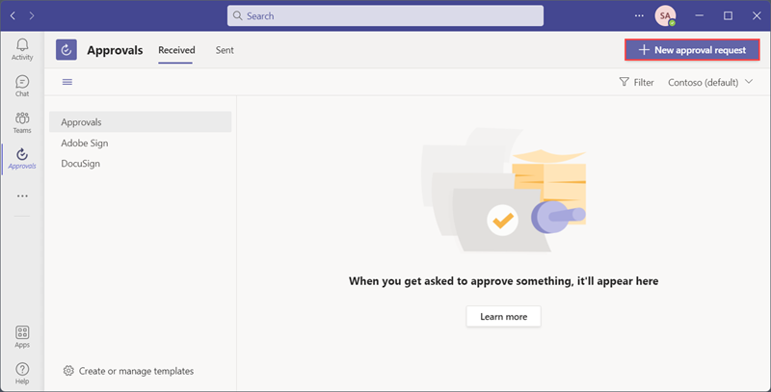Click New approval request button
The height and width of the screenshot is (392, 771).
tap(692, 50)
